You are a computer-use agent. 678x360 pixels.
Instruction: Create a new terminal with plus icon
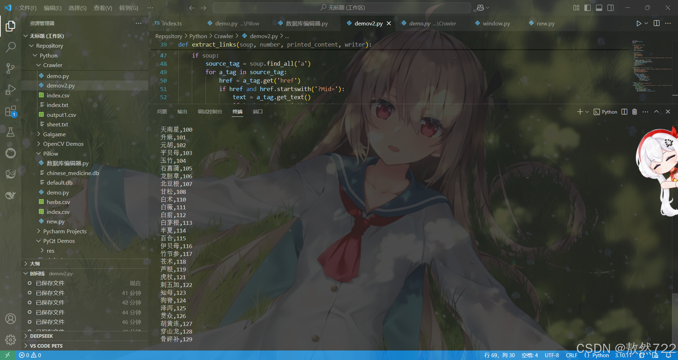click(x=580, y=112)
